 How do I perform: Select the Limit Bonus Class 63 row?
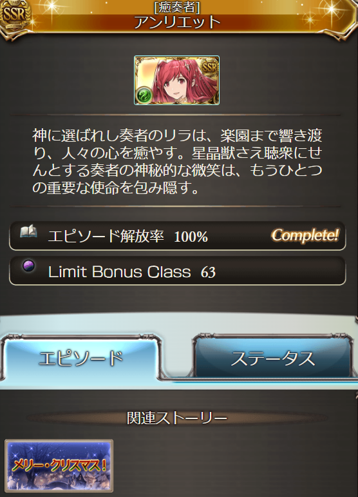click(177, 271)
